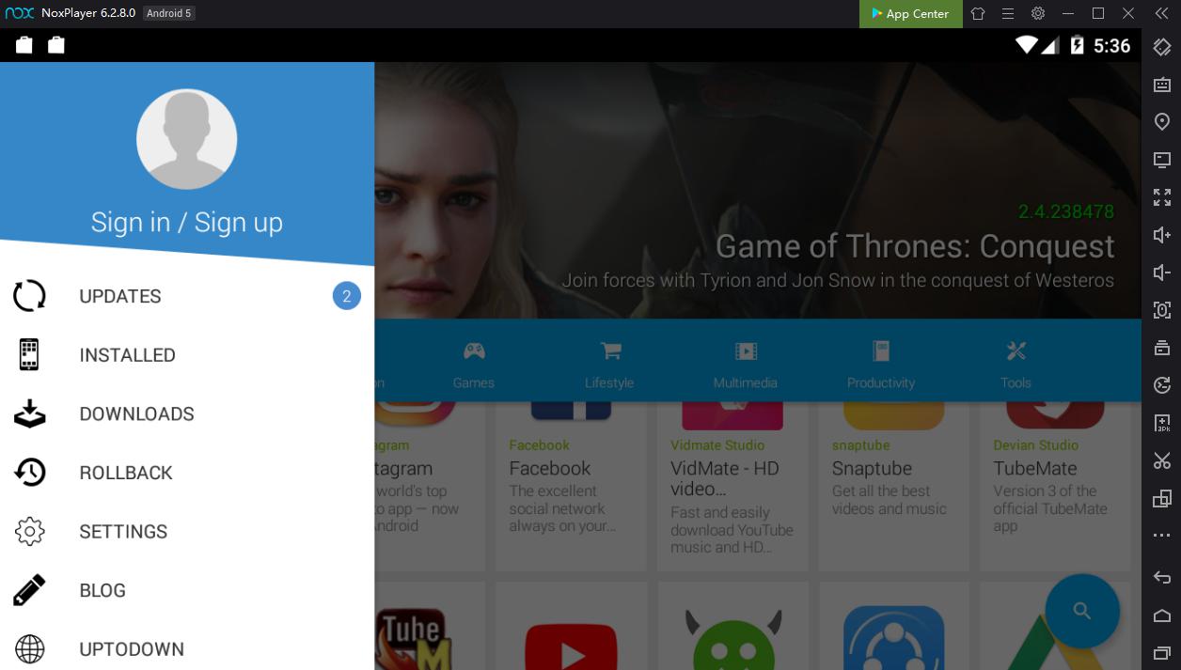1181x670 pixels.
Task: Select the Lifestyle category tab
Action: 609,364
